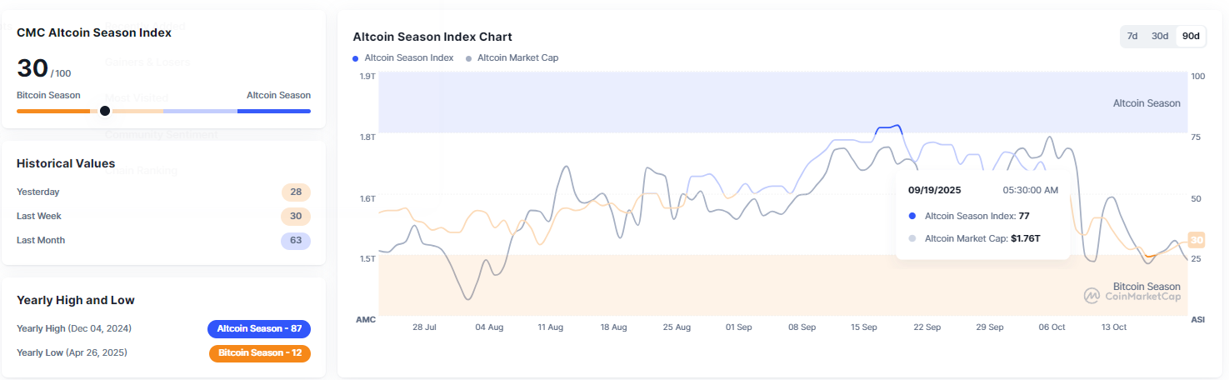Click the current value 30 chart marker
The image size is (1229, 380).
pyautogui.click(x=1197, y=240)
